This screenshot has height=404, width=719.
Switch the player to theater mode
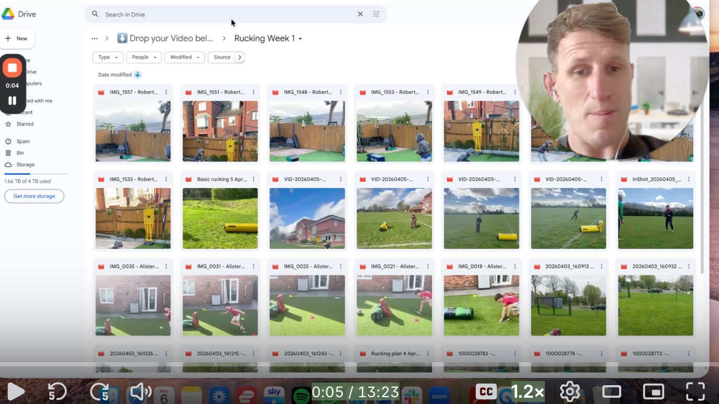(x=612, y=391)
